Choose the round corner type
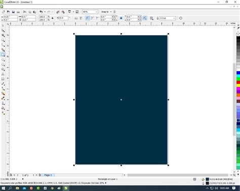Image resolution: width=240 pixels, height=191 pixels. click(88, 18)
